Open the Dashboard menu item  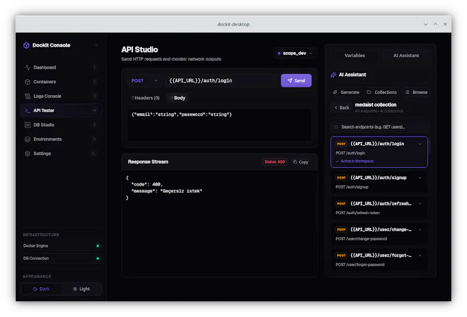(61, 67)
